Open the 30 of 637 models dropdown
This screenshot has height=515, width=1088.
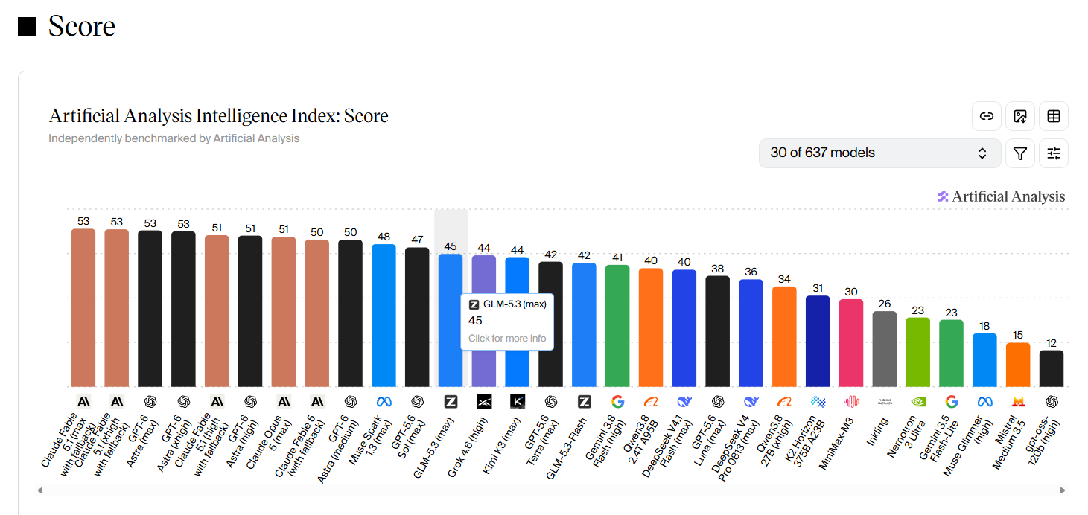[x=880, y=153]
